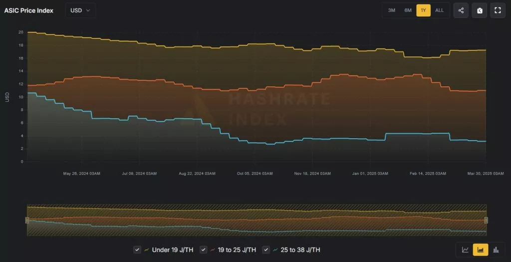The image size is (511, 262).
Task: Select the 1Y time range
Action: (x=424, y=10)
